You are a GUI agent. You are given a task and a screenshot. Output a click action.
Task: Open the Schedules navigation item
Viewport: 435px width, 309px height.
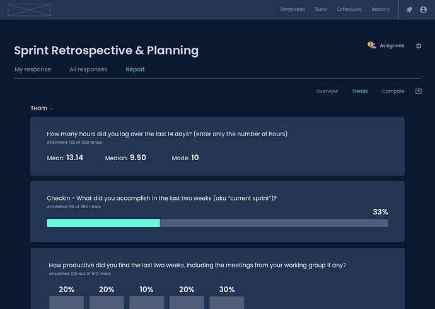pyautogui.click(x=349, y=9)
